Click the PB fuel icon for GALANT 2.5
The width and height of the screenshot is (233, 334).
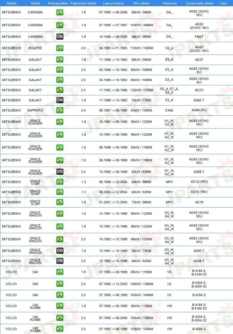pos(60,90)
